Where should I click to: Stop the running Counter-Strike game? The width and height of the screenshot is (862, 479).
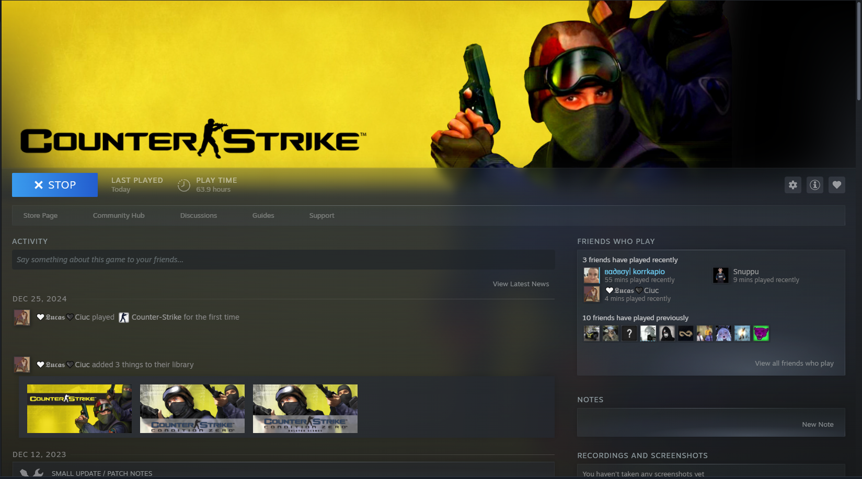(55, 185)
